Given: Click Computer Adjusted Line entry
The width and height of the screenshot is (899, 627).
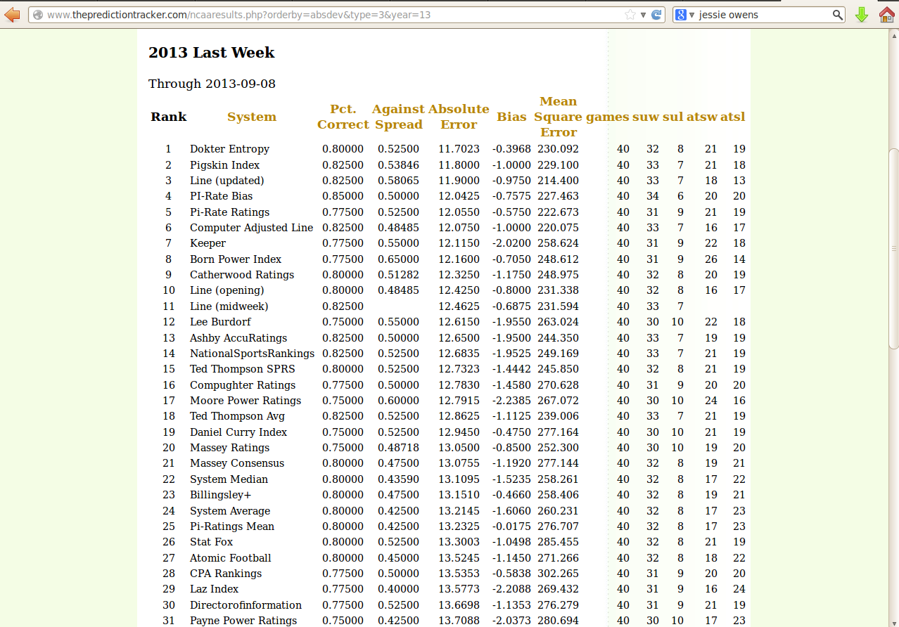Looking at the screenshot, I should click(252, 228).
